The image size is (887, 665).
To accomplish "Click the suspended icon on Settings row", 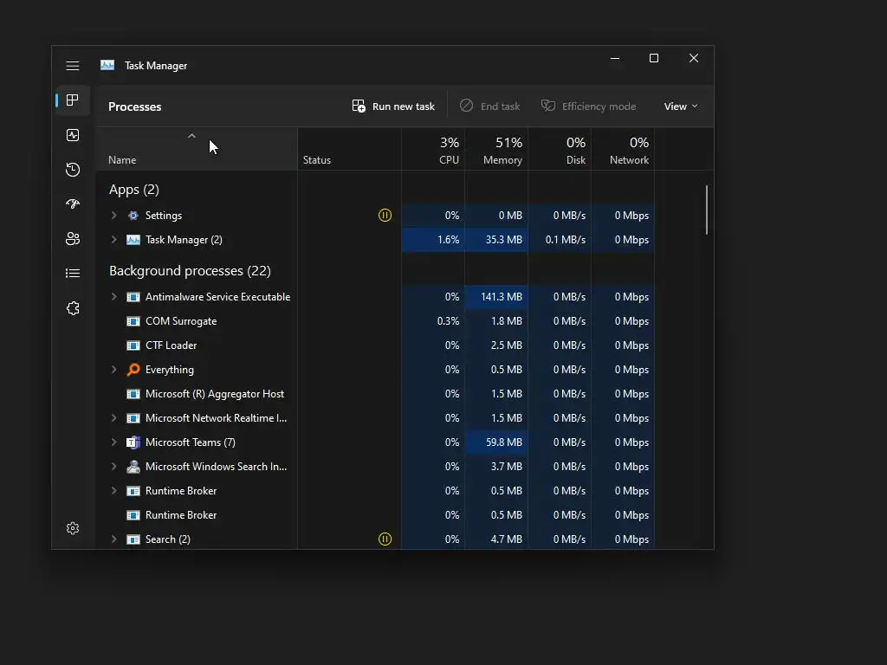I will (x=385, y=216).
